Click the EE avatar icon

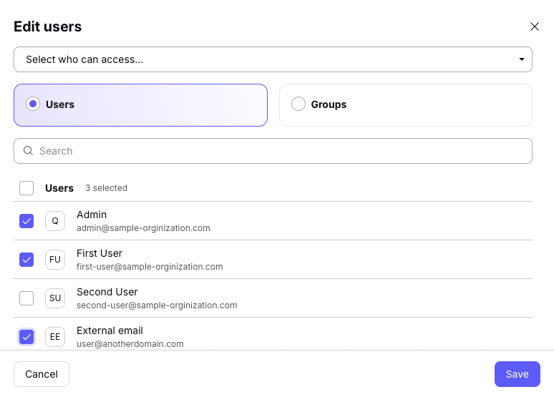55,337
